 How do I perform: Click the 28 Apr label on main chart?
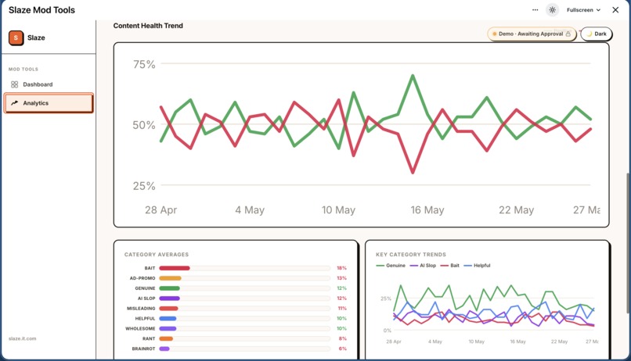click(161, 210)
